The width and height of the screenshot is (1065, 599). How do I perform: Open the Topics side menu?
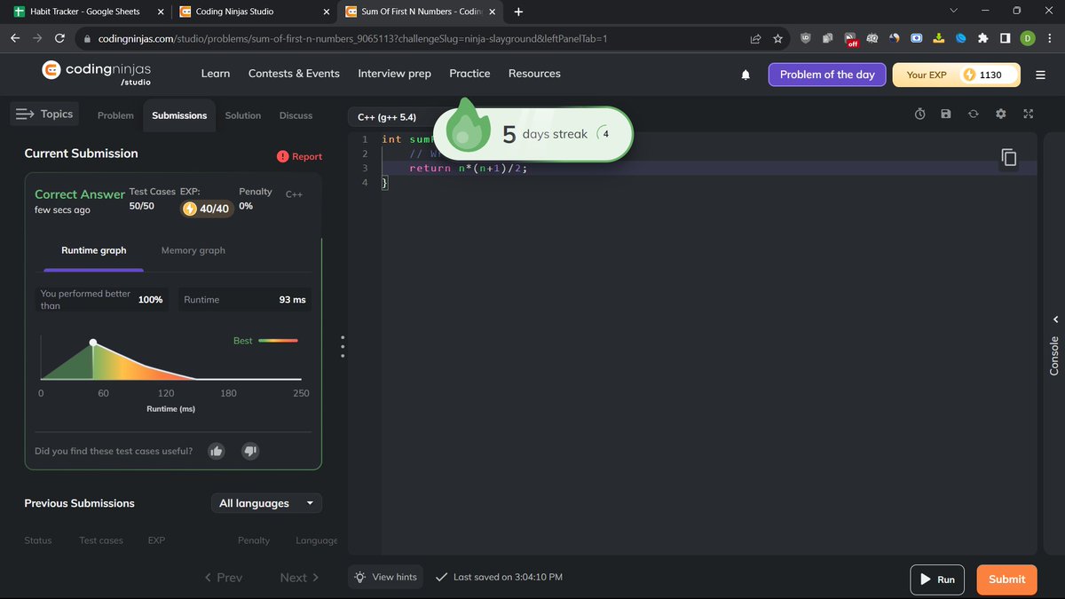point(44,114)
